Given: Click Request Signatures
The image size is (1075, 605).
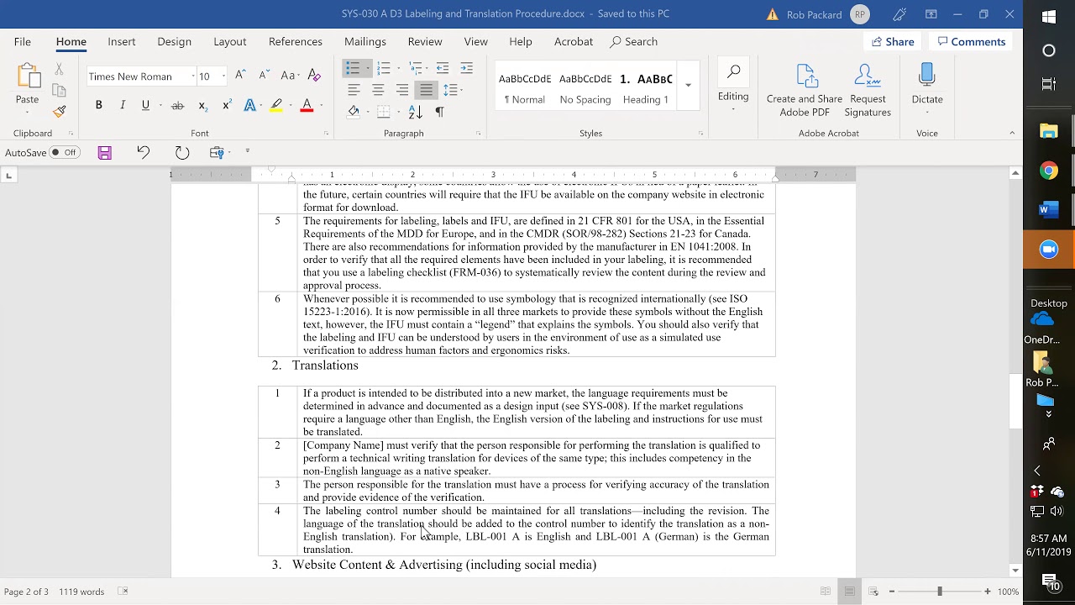Looking at the screenshot, I should (x=868, y=91).
